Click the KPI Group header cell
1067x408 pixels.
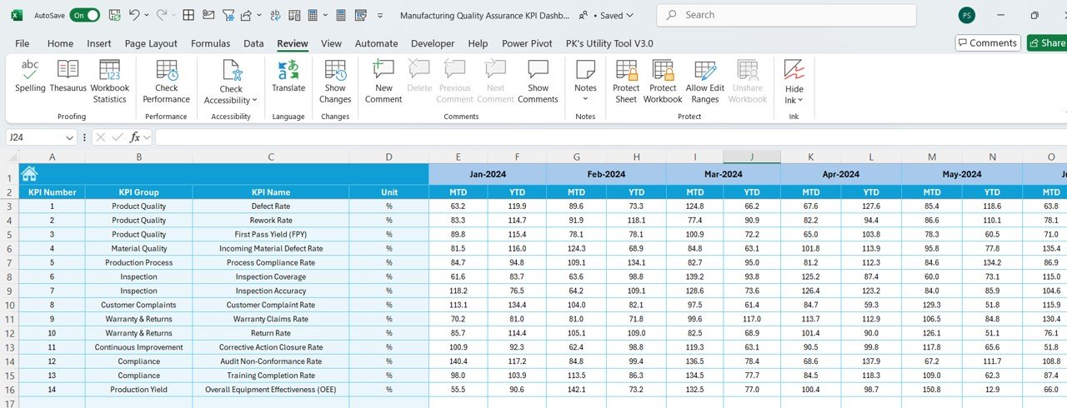(x=138, y=192)
